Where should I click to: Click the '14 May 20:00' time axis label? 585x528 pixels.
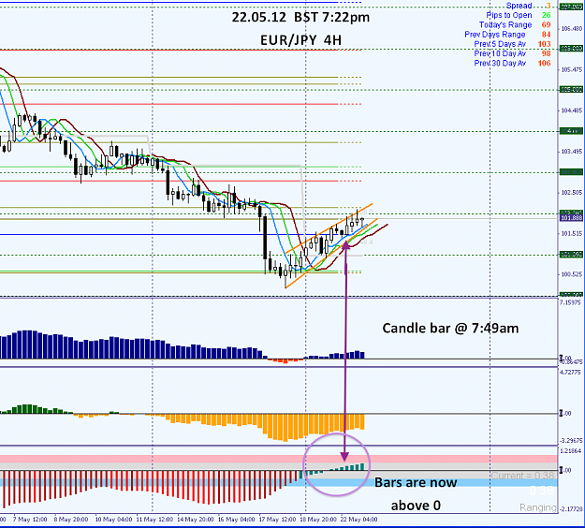pyautogui.click(x=195, y=520)
